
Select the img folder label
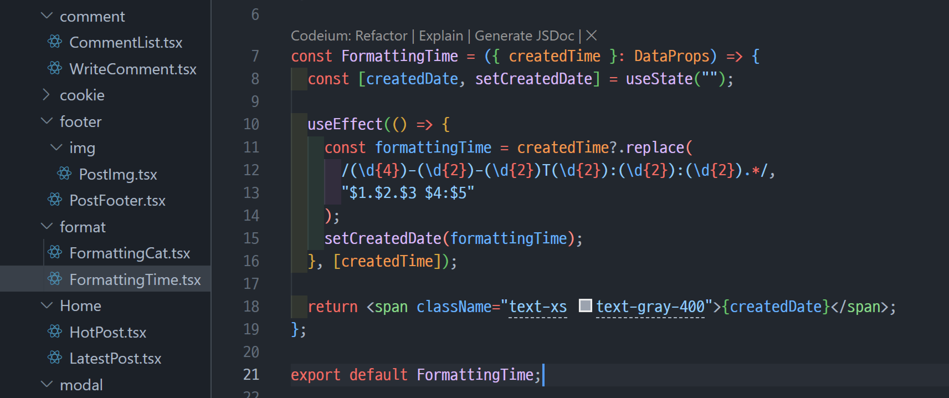pos(82,147)
